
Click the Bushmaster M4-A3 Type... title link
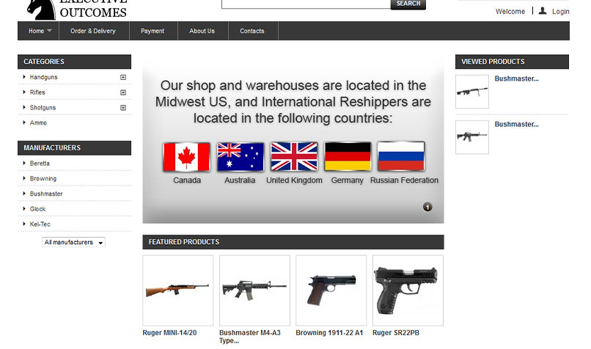(250, 337)
